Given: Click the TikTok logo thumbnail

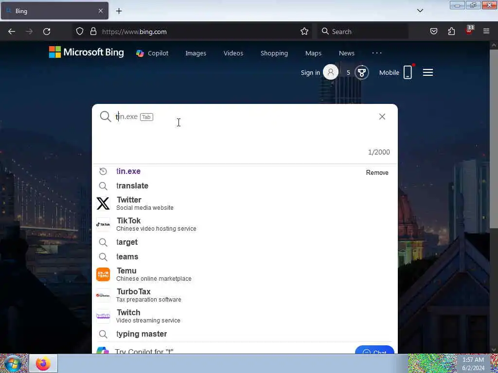Looking at the screenshot, I should tap(103, 224).
